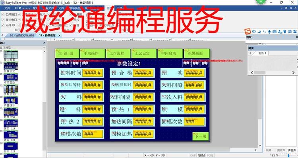Viewport: 298px width, 158px height.
Task: Expand the 窗口预览 dropdown in left panel
Action: [x=44, y=48]
